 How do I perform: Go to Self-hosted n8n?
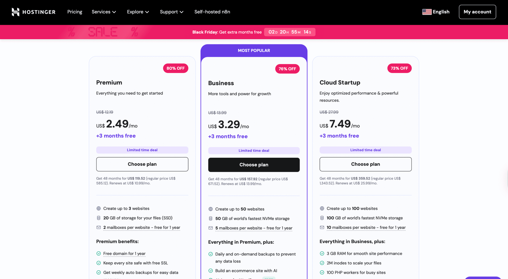point(212,12)
